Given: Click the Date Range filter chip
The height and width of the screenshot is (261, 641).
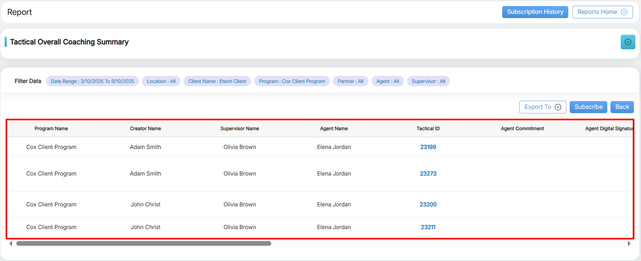Looking at the screenshot, I should pyautogui.click(x=92, y=81).
